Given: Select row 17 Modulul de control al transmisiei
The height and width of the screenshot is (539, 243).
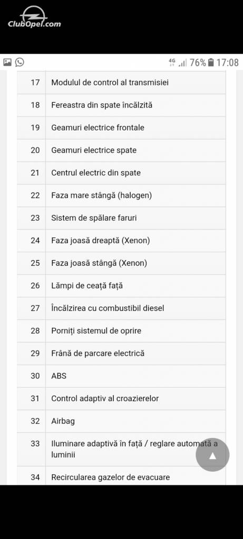Looking at the screenshot, I should 121,83.
